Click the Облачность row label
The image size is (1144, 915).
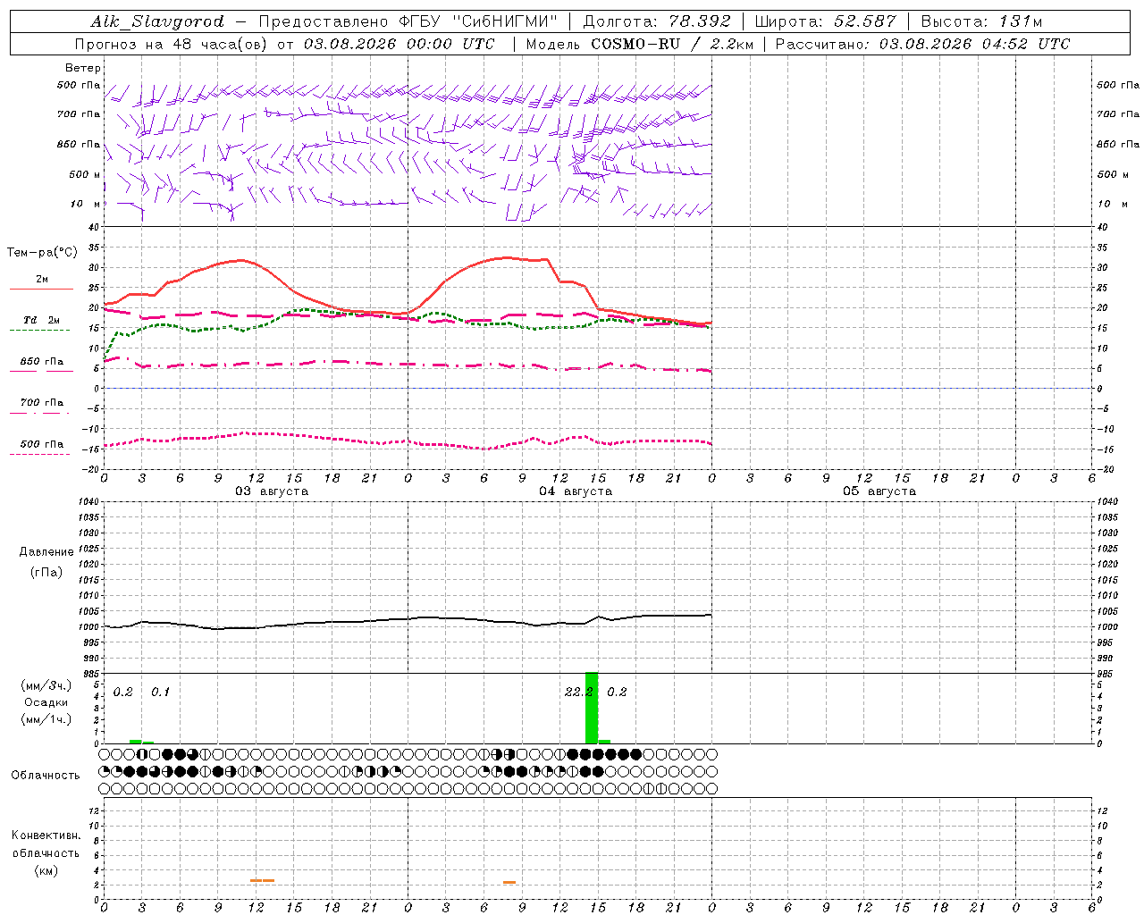click(46, 775)
